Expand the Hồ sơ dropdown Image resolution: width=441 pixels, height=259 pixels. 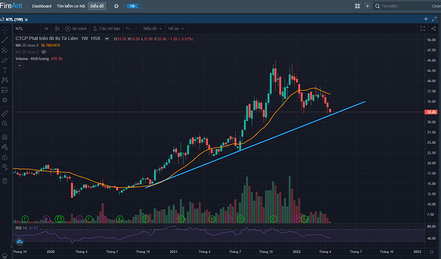175,29
